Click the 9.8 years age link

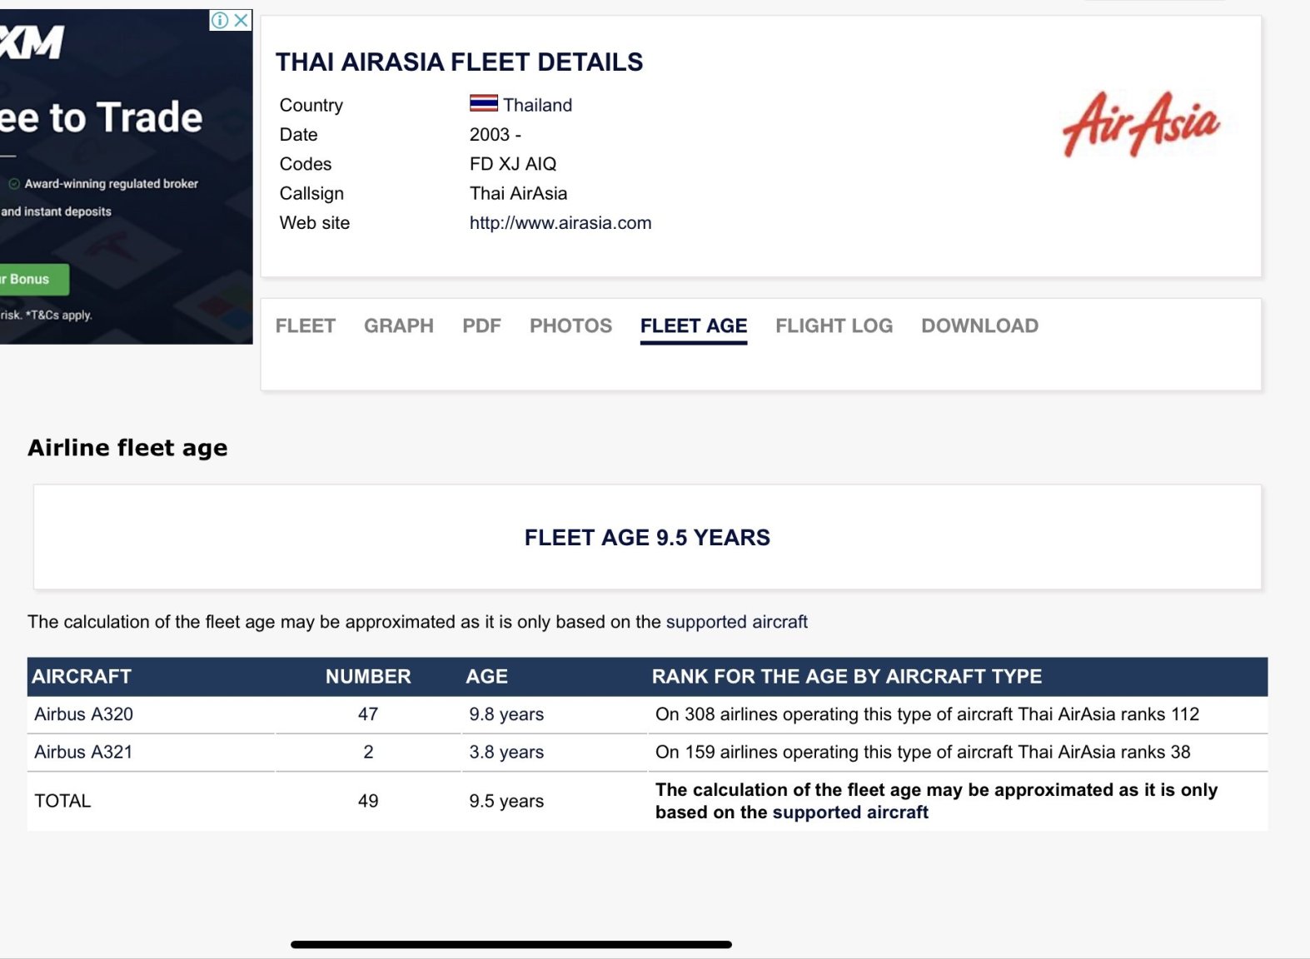pos(506,714)
